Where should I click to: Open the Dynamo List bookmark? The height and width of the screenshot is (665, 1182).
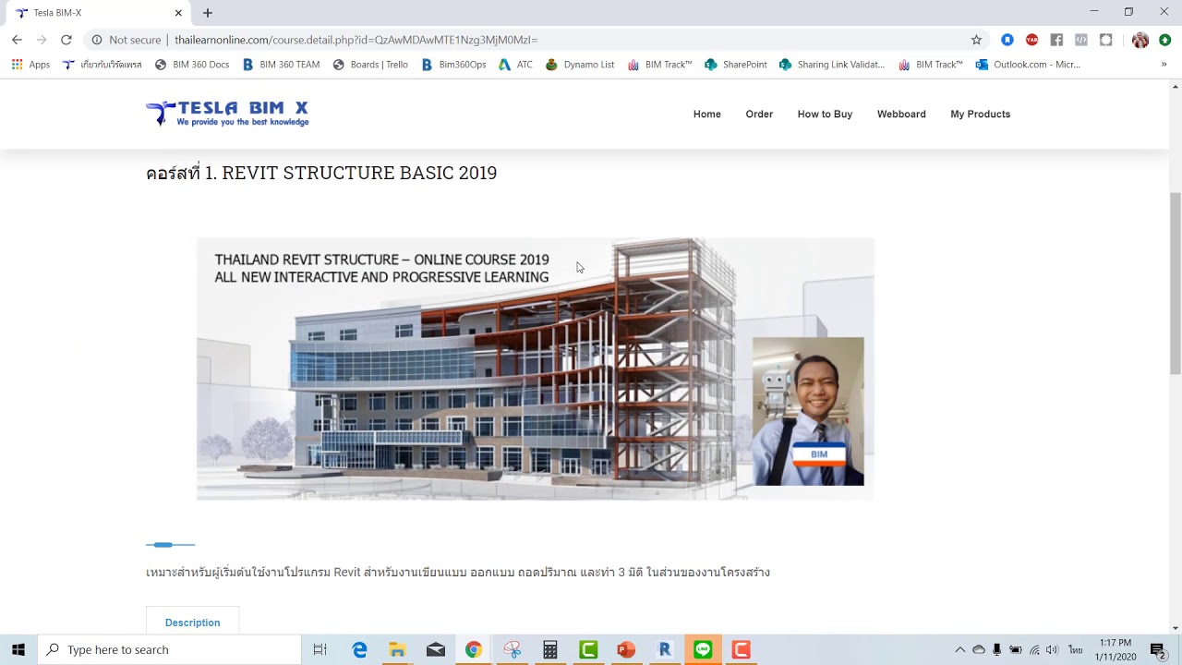click(x=580, y=65)
